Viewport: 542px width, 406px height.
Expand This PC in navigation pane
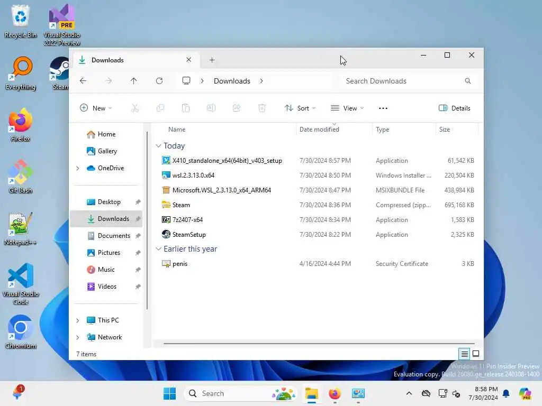coord(77,320)
